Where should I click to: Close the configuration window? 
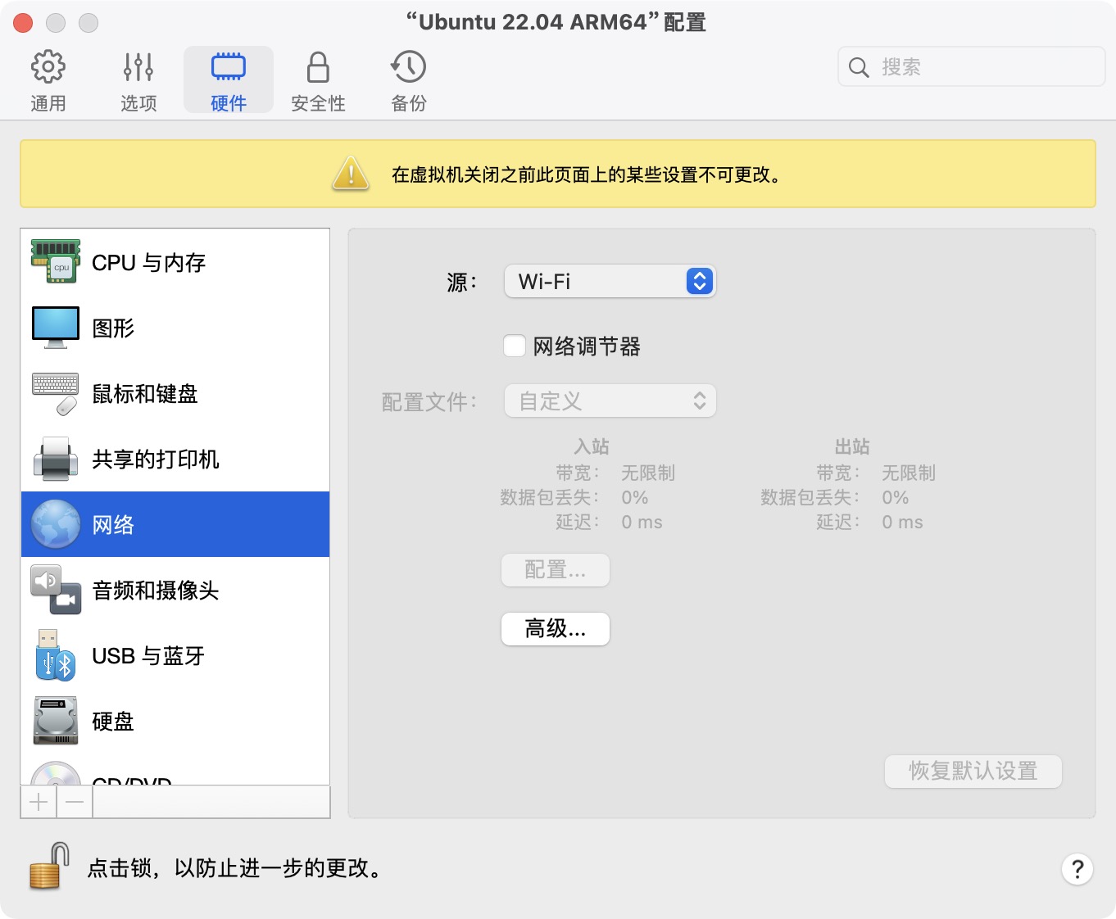(23, 23)
